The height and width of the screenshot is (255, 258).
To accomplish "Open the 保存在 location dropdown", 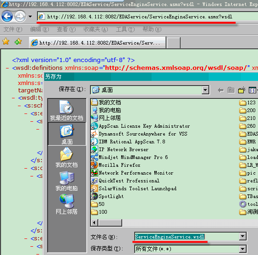I will 205,90.
